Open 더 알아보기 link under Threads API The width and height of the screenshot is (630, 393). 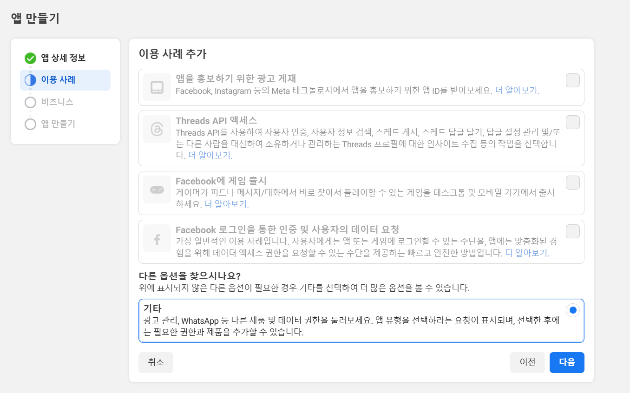pyautogui.click(x=210, y=156)
